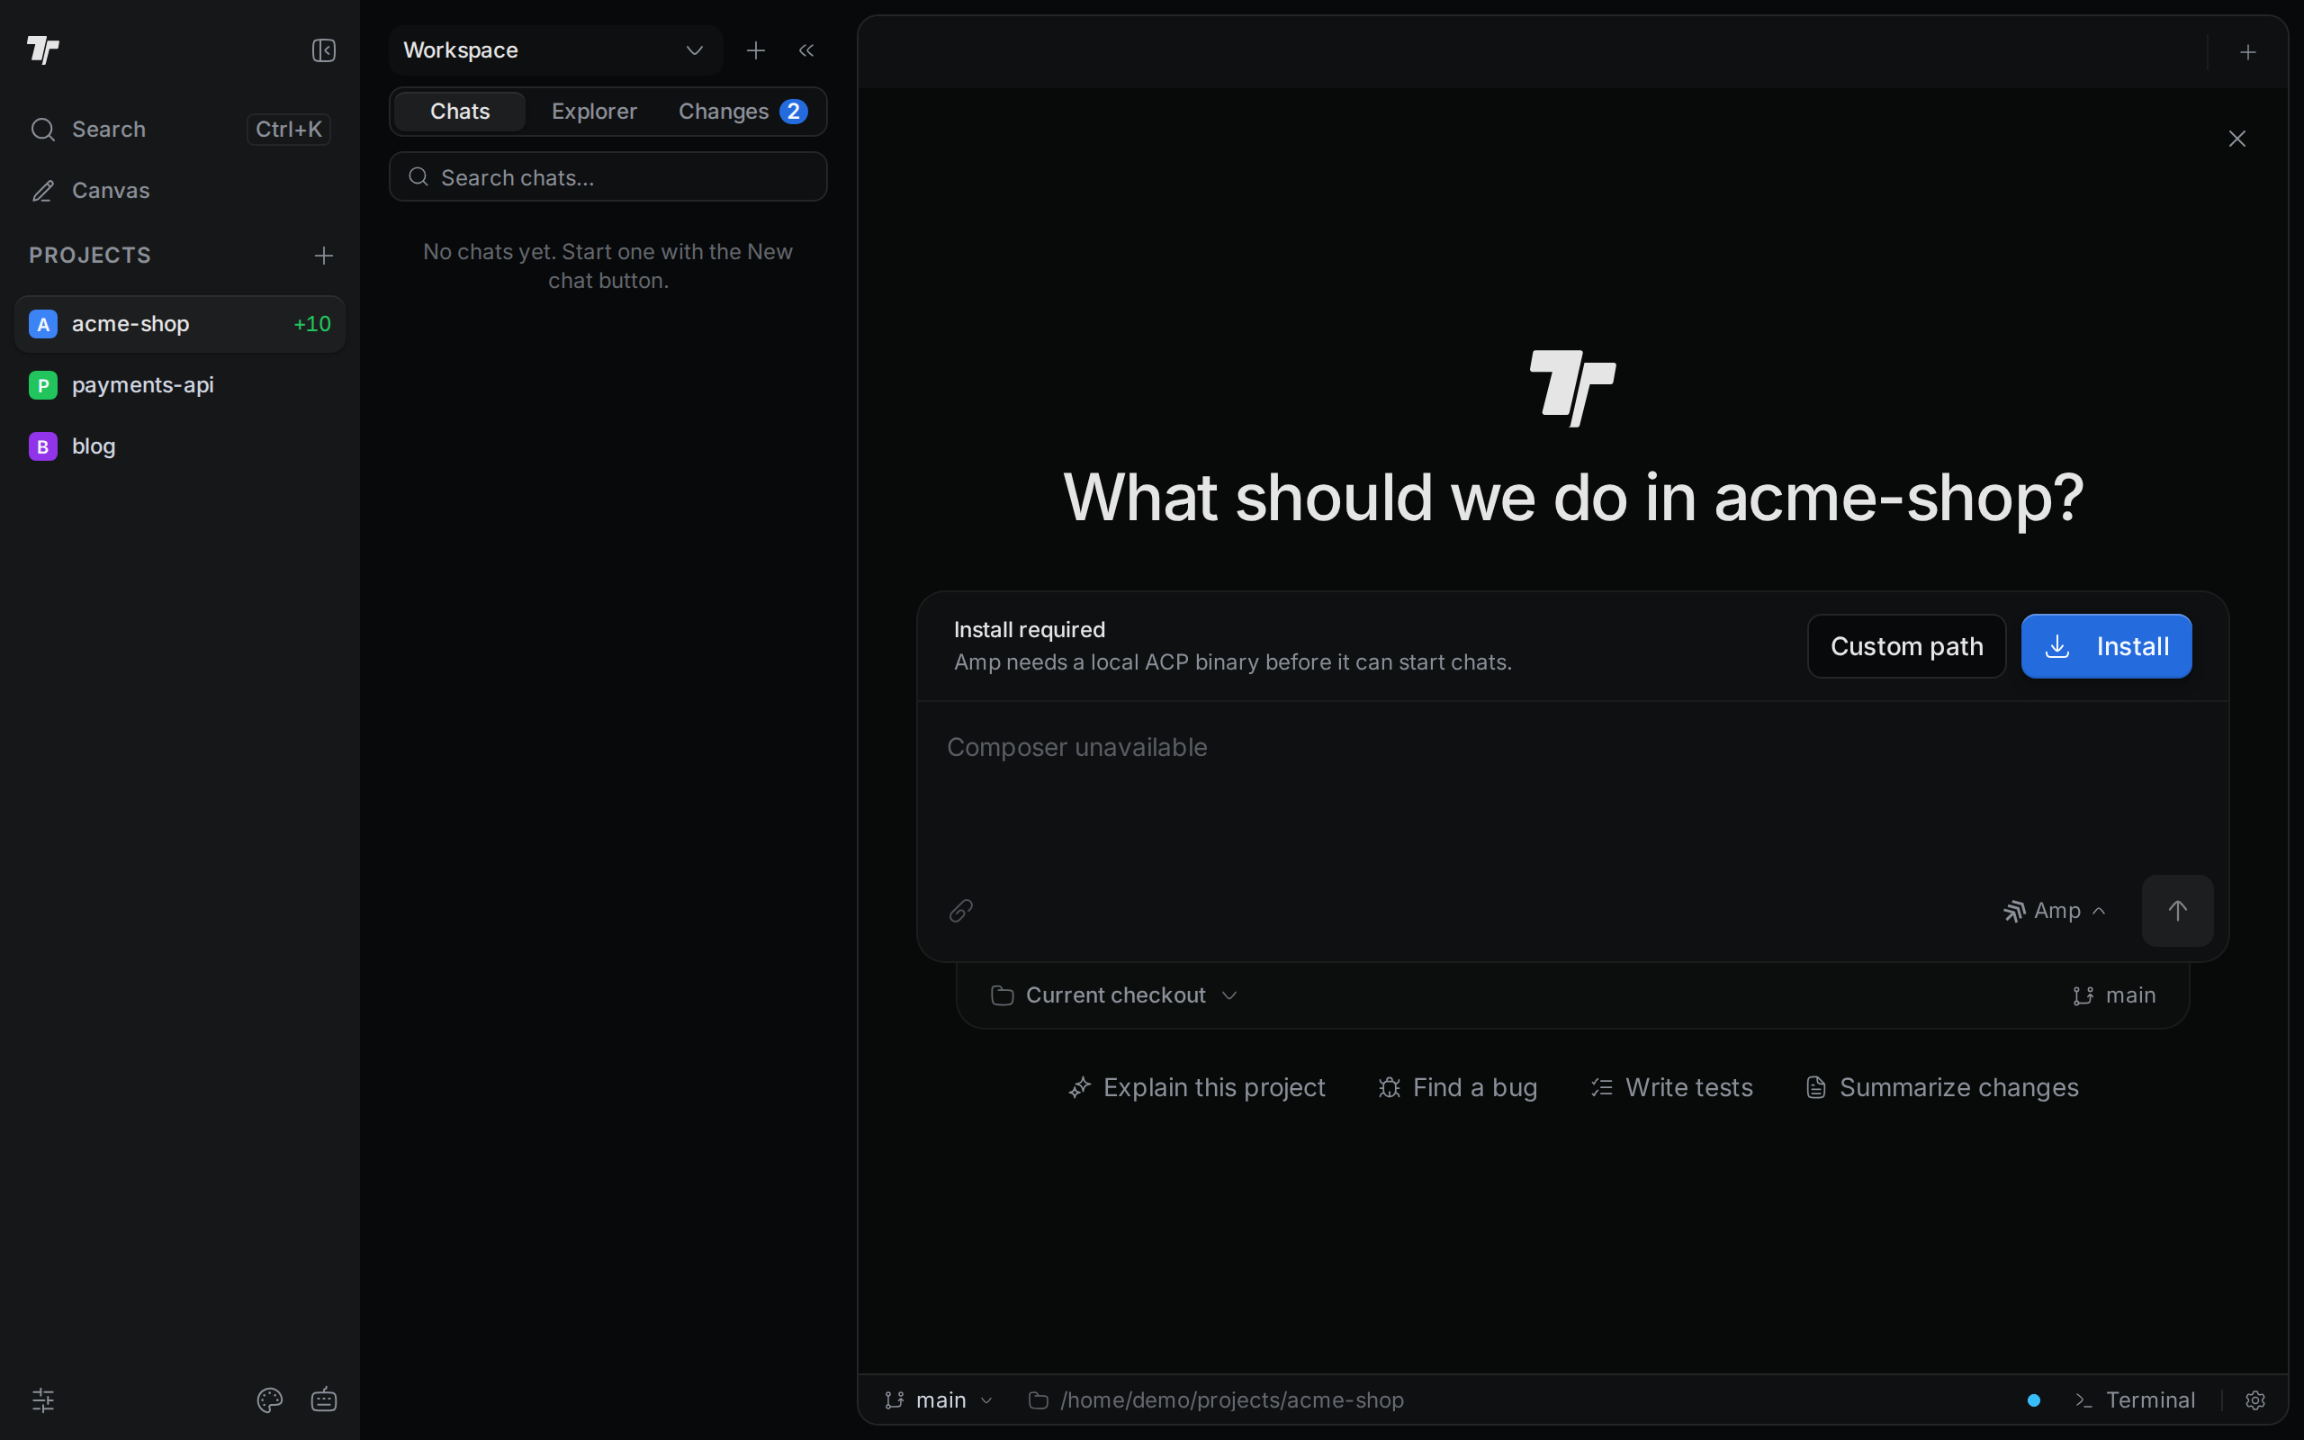2304x1440 pixels.
Task: Choose Explain this project suggestion
Action: click(x=1197, y=1087)
